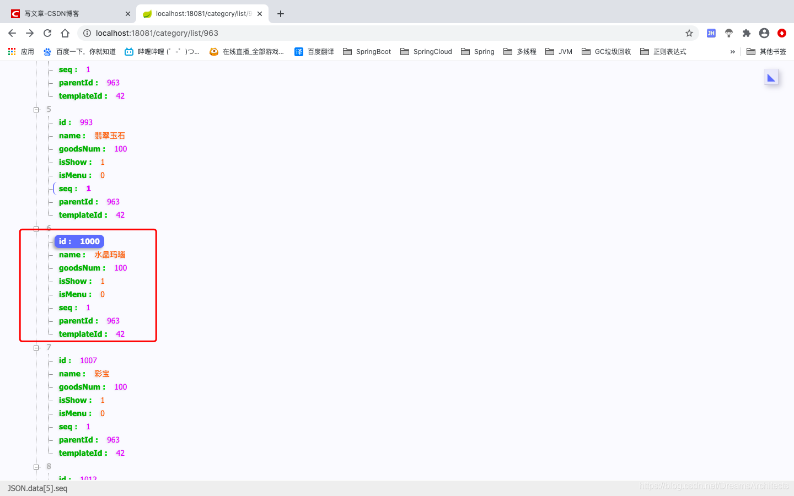Click the JSON viewer corner triangle icon
The width and height of the screenshot is (794, 496).
point(771,78)
